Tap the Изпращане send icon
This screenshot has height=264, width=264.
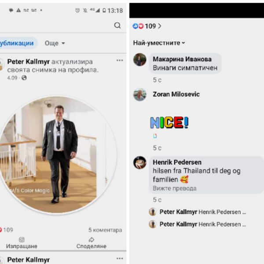[22, 240]
